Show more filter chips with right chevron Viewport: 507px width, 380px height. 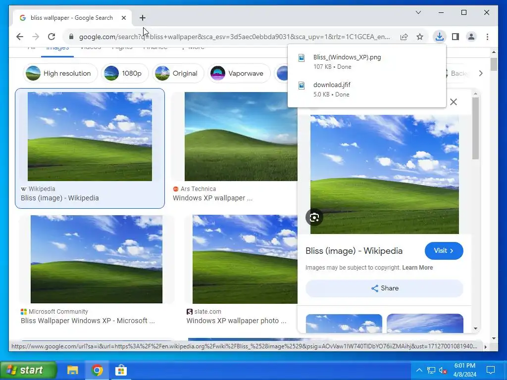[x=481, y=73]
